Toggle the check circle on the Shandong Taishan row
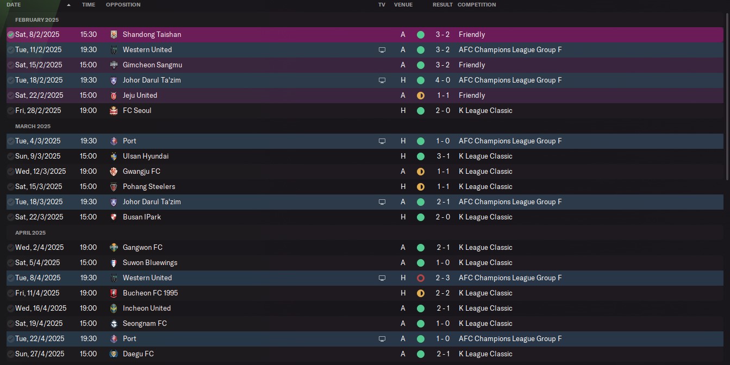The image size is (730, 365). pos(11,34)
